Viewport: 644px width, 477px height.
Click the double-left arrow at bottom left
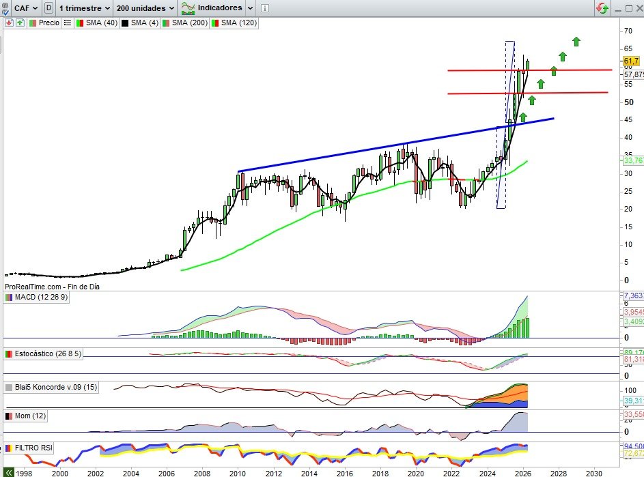pos(8,473)
